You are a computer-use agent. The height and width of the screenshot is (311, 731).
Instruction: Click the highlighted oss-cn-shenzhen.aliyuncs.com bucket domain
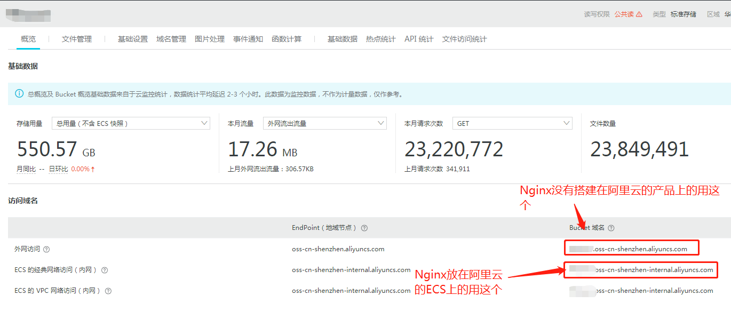coord(631,248)
